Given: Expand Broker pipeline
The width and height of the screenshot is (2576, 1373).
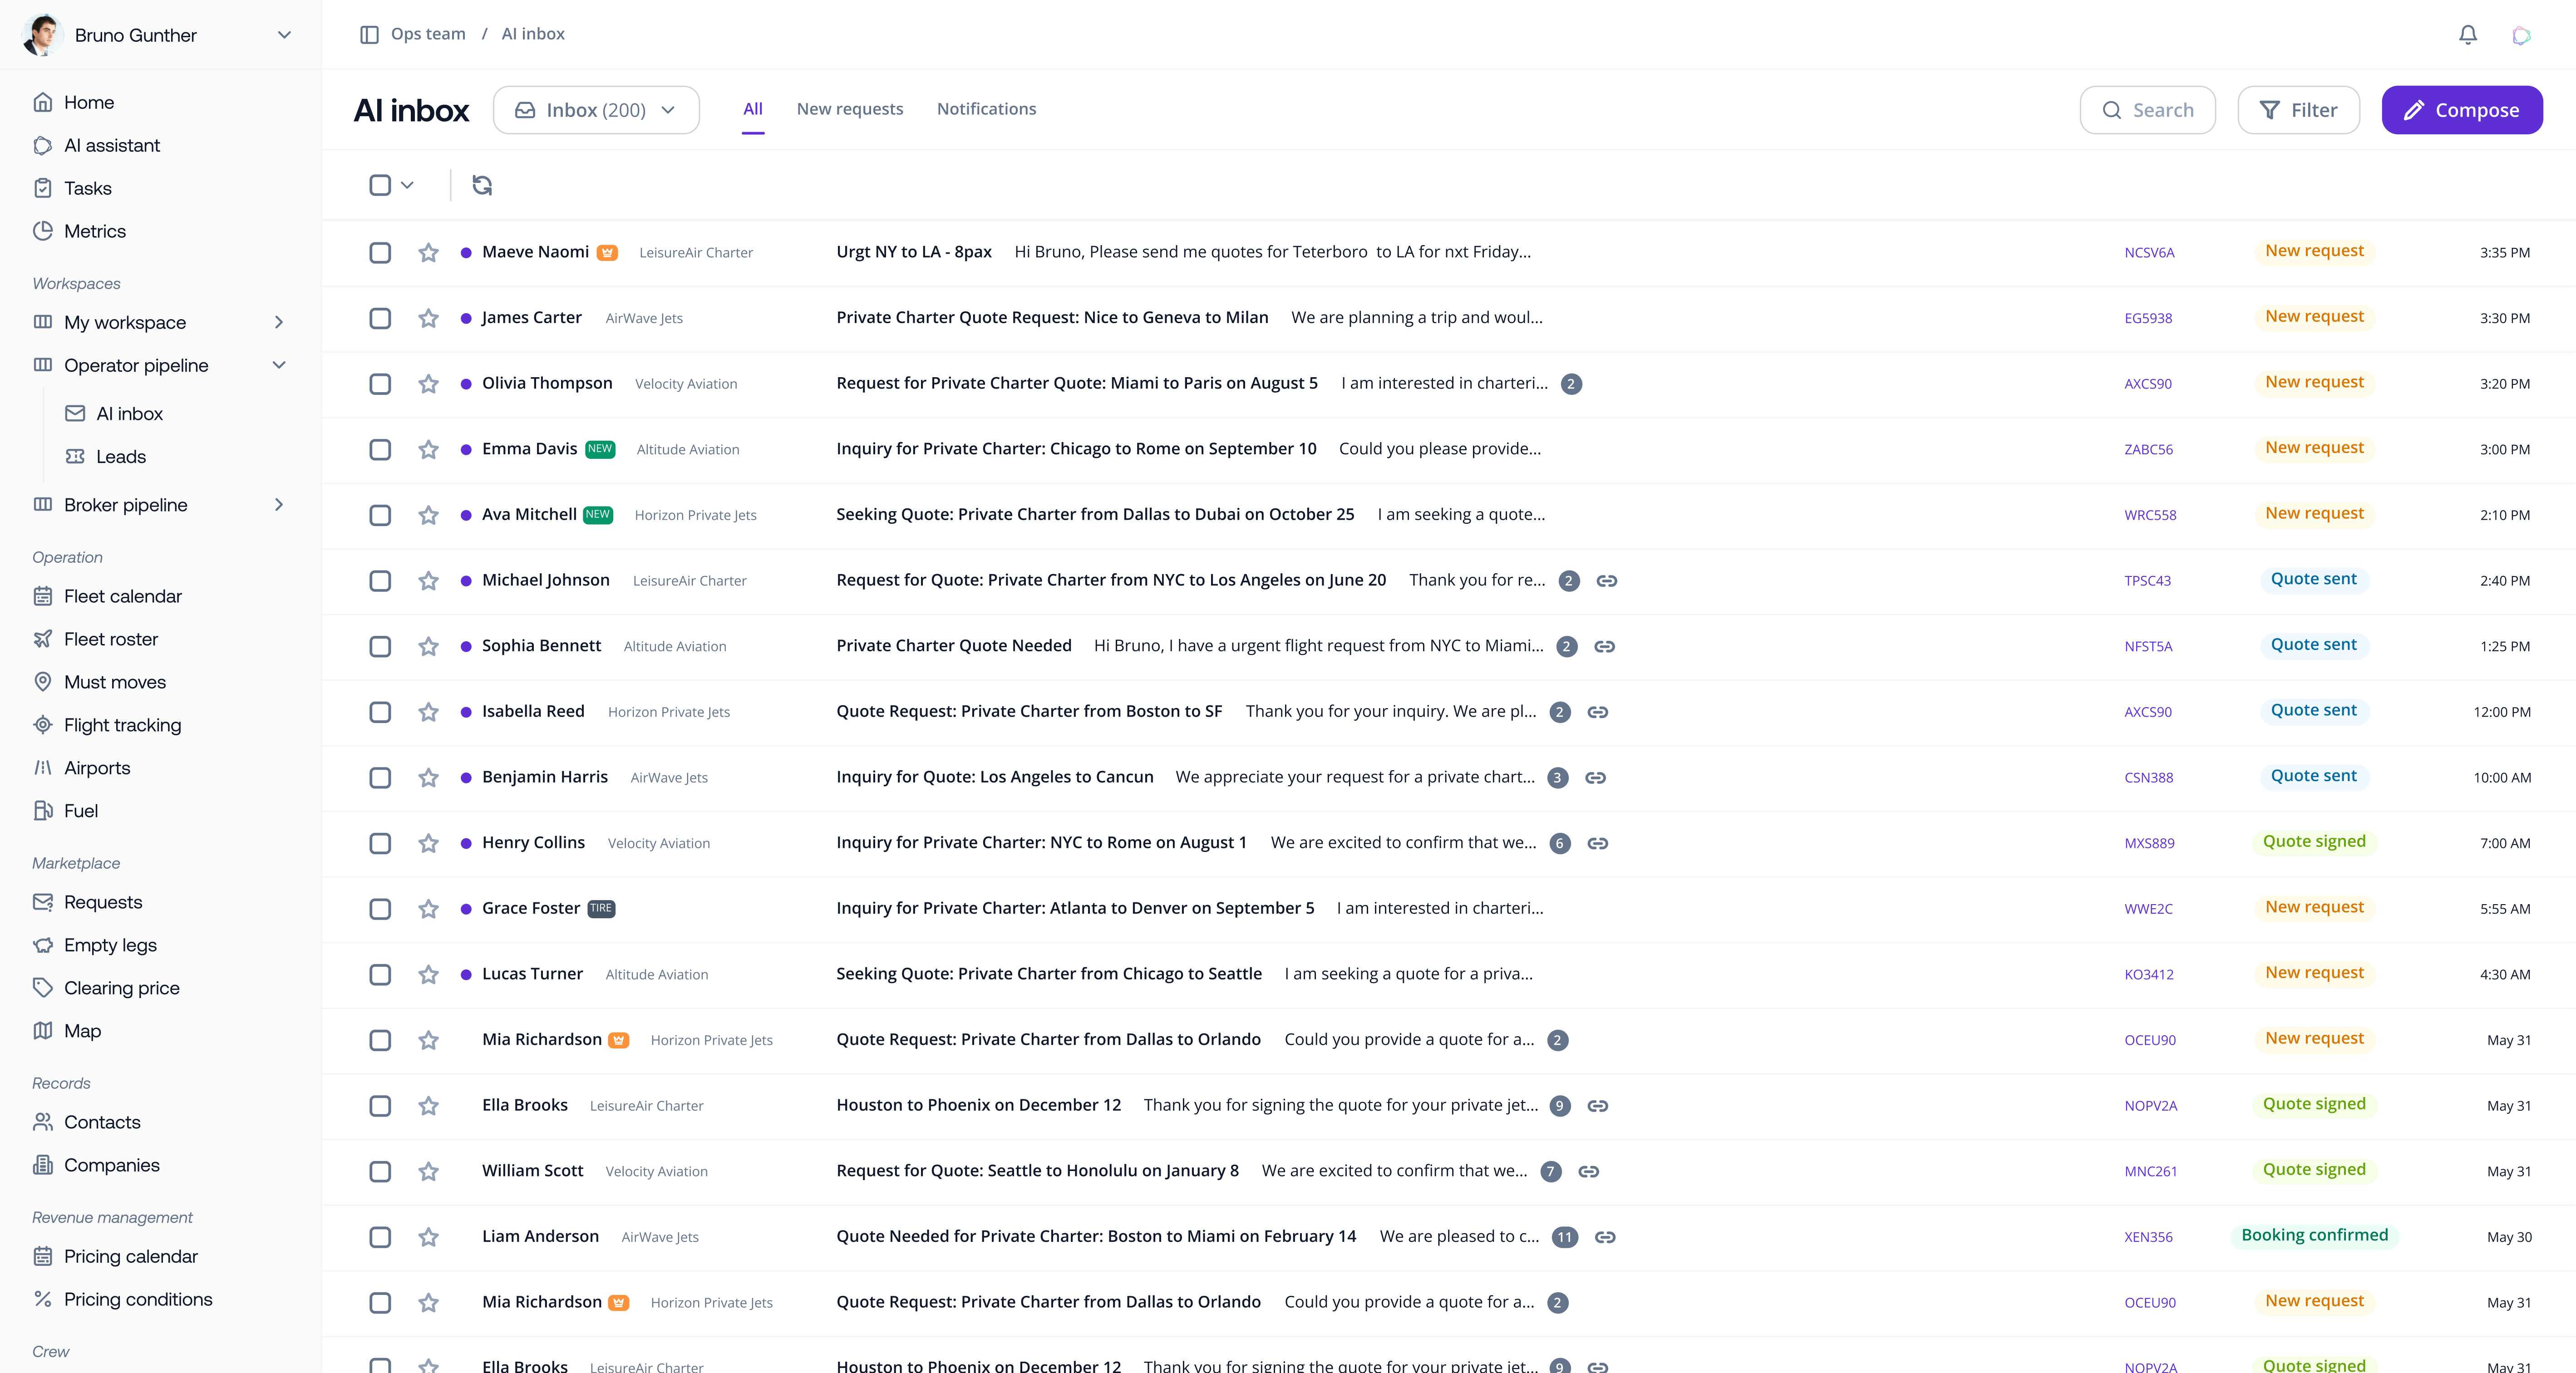Looking at the screenshot, I should 279,505.
